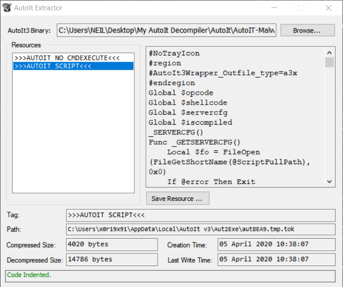Click inside the script code viewer
The height and width of the screenshot is (287, 343).
(232, 116)
